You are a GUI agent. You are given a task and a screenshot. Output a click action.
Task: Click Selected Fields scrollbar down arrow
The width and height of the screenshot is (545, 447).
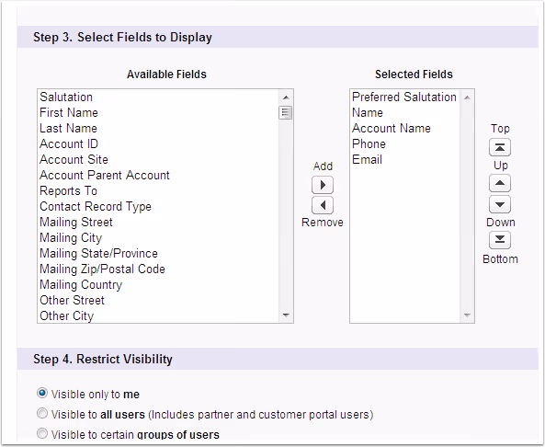tap(467, 315)
